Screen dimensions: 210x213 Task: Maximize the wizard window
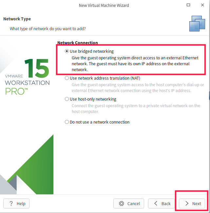point(188,5)
